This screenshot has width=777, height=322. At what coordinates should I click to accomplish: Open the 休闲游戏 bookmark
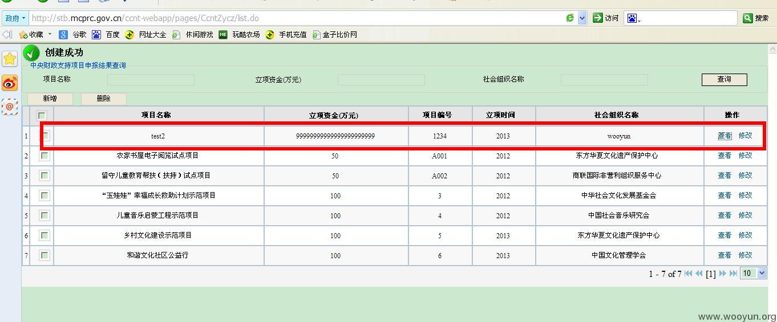click(193, 35)
